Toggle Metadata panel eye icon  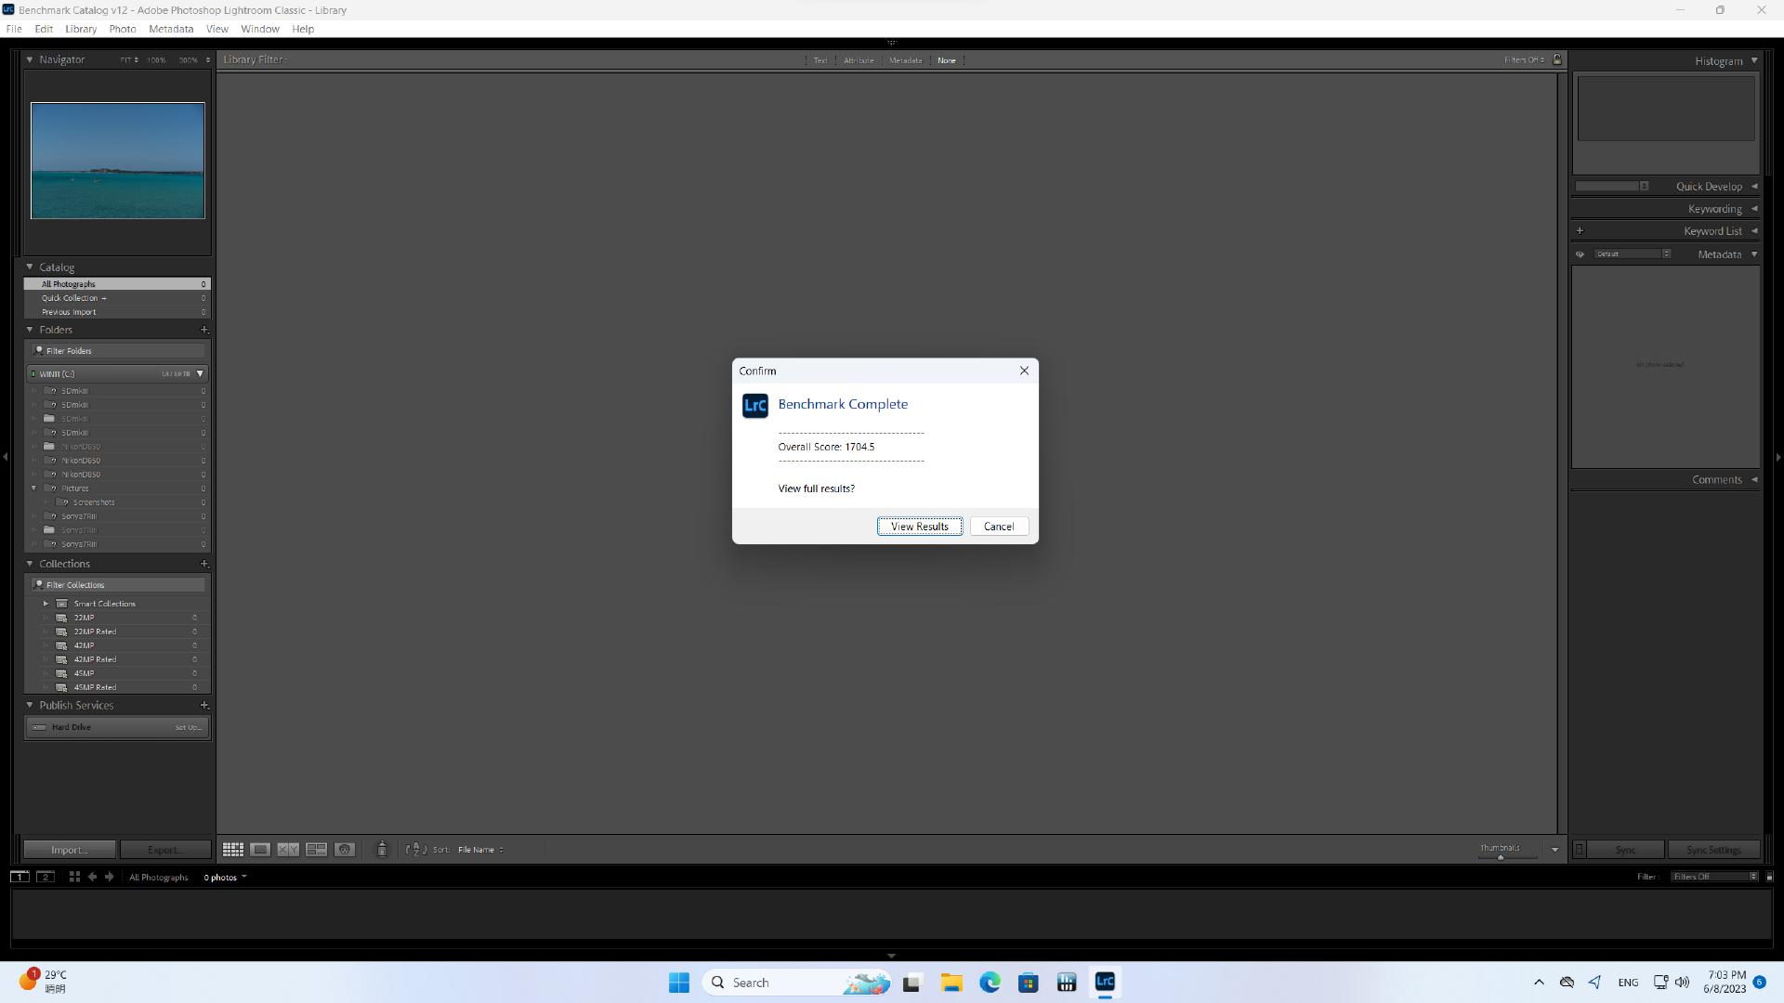pyautogui.click(x=1580, y=254)
